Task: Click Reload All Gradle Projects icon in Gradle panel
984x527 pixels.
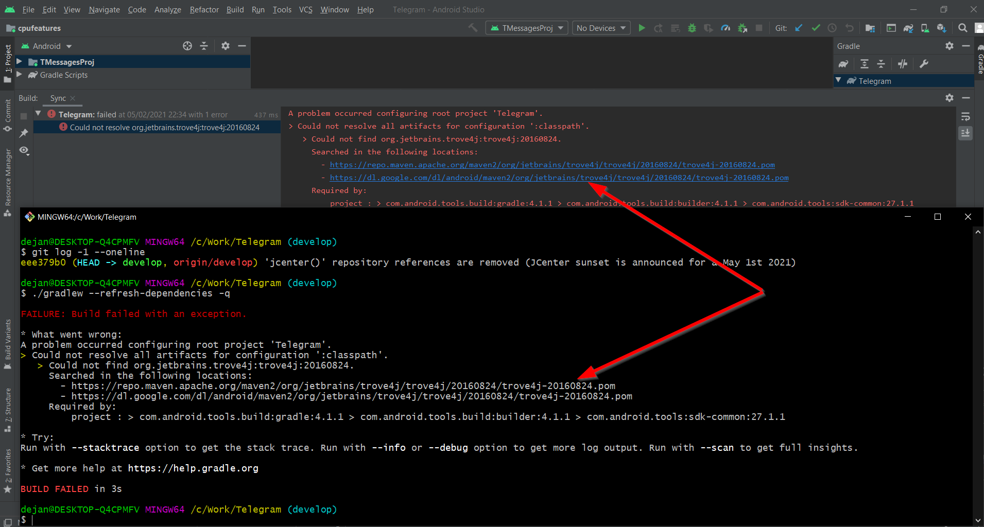Action: 843,64
